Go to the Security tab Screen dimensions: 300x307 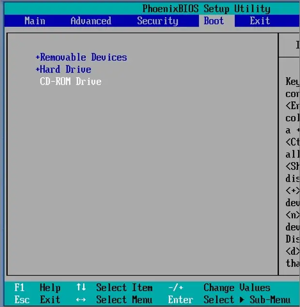[157, 21]
